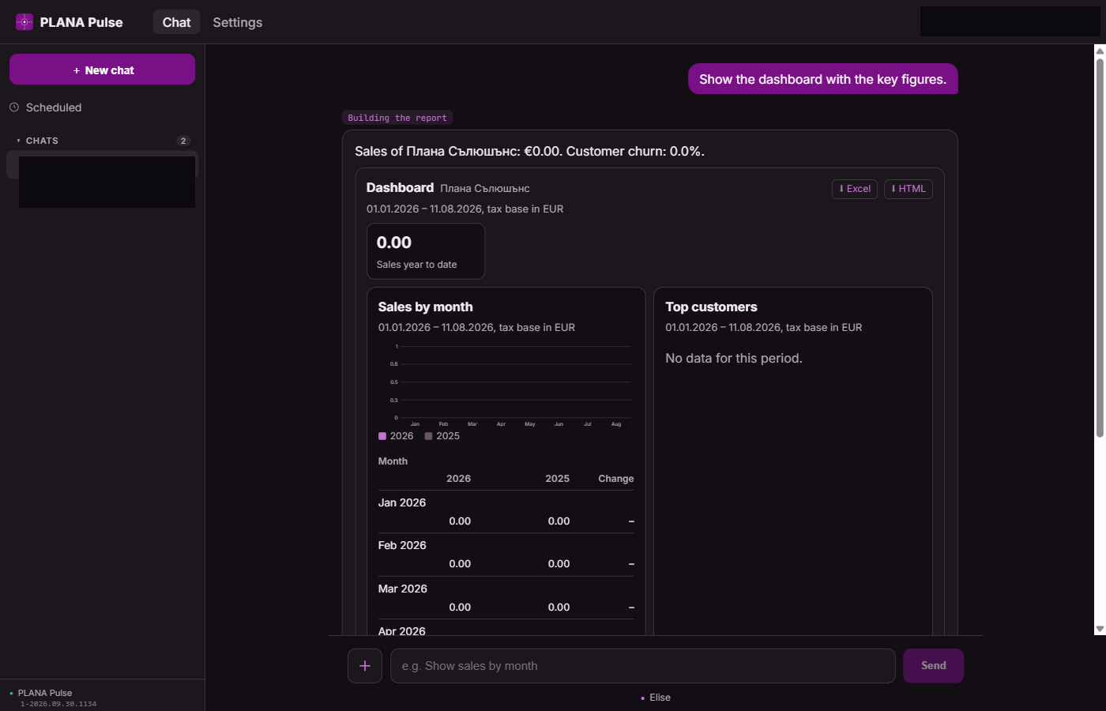Click the Sales by month heading
The height and width of the screenshot is (711, 1106).
[426, 307]
